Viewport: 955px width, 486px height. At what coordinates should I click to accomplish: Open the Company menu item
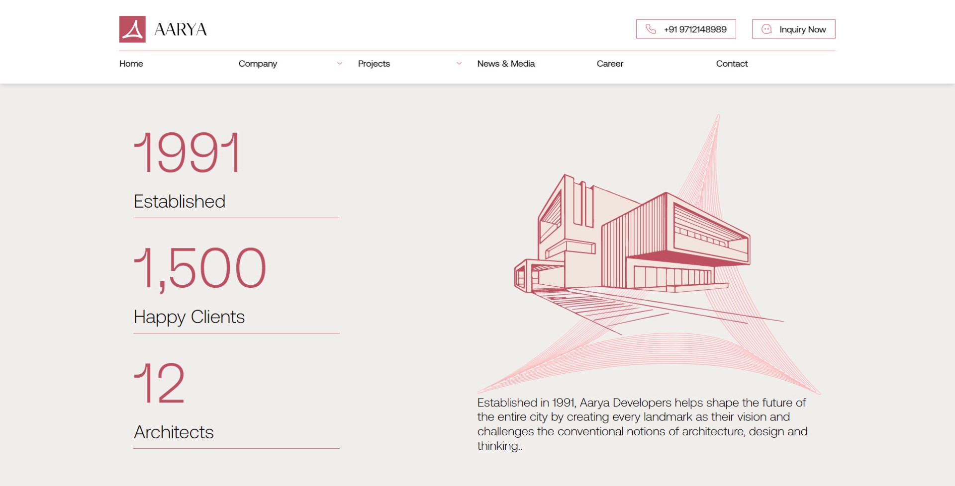pos(258,64)
